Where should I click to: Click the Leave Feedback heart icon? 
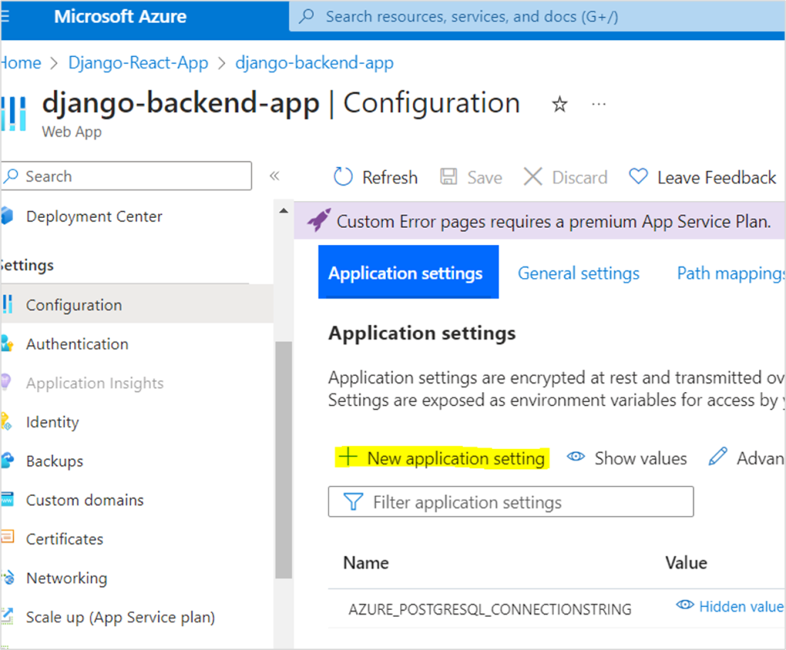[x=639, y=176]
